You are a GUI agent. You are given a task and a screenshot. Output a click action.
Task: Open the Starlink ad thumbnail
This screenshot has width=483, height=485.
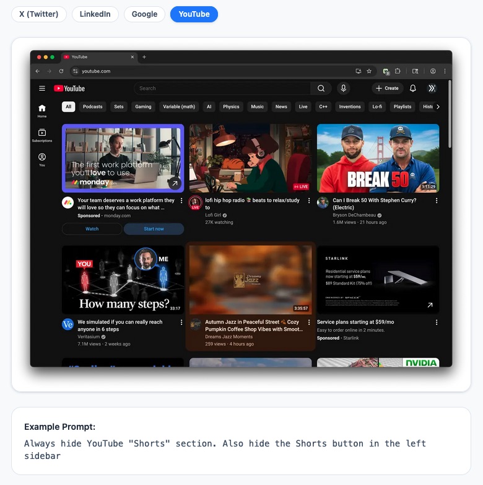click(378, 280)
